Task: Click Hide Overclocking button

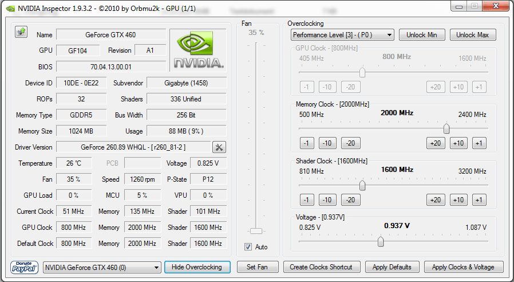Action: (197, 267)
